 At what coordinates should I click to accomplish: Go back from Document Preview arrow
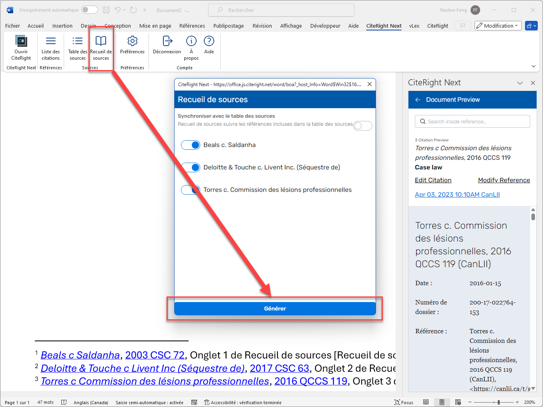(x=418, y=100)
